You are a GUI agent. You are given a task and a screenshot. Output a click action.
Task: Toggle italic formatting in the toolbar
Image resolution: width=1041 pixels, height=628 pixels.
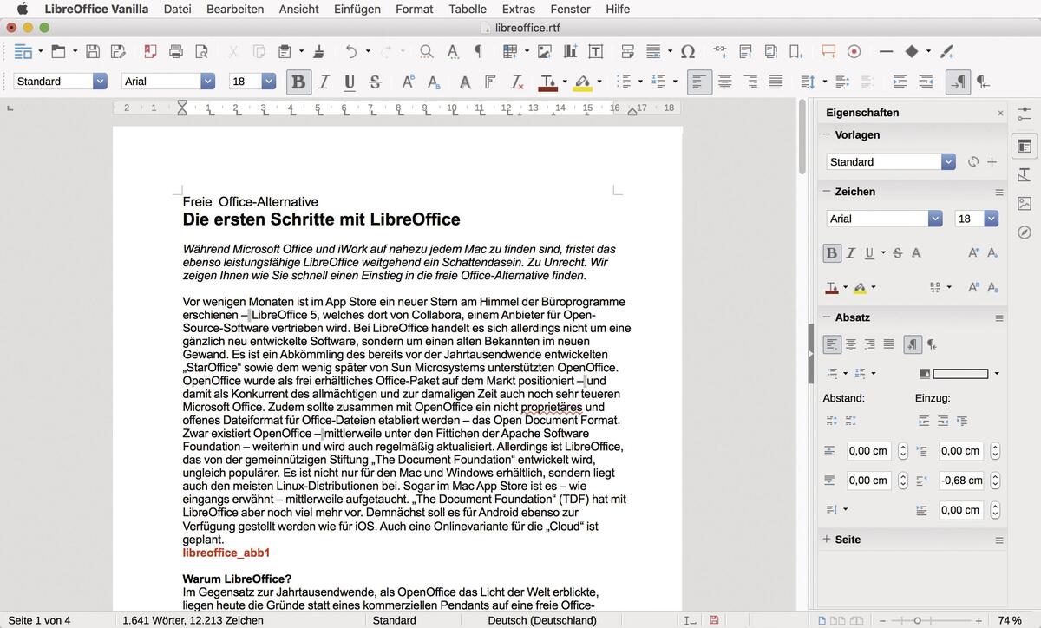(323, 82)
